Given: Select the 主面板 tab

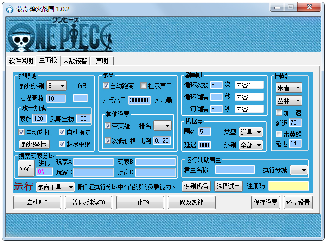Looking at the screenshot, I should pos(48,60).
